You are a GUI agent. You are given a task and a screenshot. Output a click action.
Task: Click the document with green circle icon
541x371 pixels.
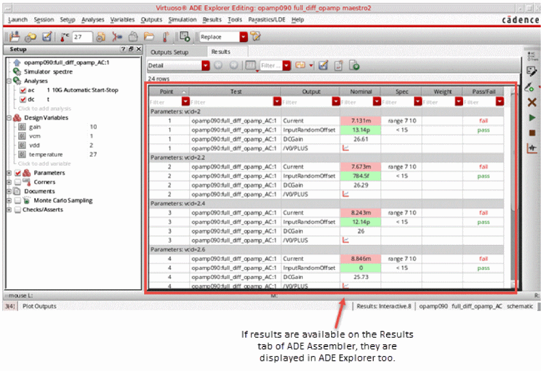[354, 65]
